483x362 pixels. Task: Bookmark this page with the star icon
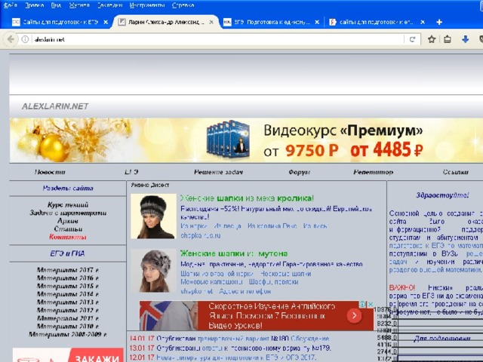(432, 39)
